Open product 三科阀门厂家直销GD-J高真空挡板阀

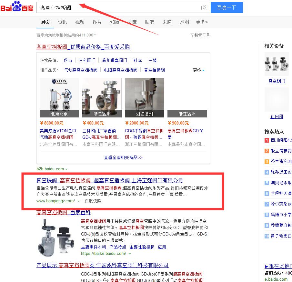click(102, 134)
